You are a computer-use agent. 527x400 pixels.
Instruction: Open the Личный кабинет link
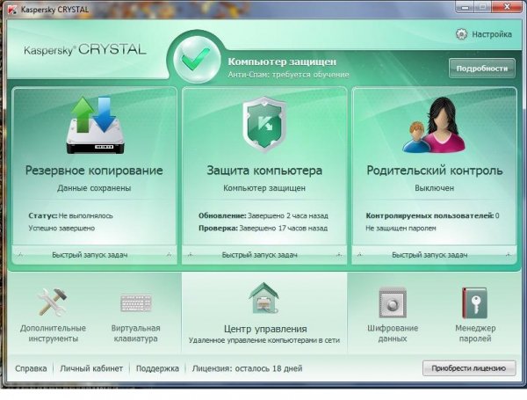(91, 368)
